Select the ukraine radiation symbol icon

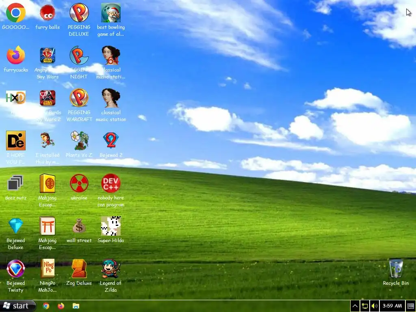click(x=79, y=183)
